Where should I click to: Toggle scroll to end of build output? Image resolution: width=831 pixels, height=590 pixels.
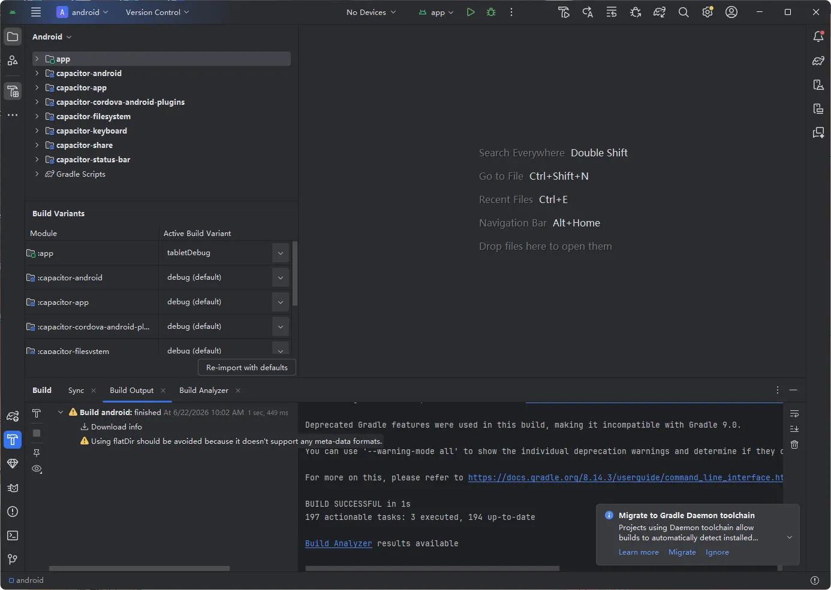point(794,429)
